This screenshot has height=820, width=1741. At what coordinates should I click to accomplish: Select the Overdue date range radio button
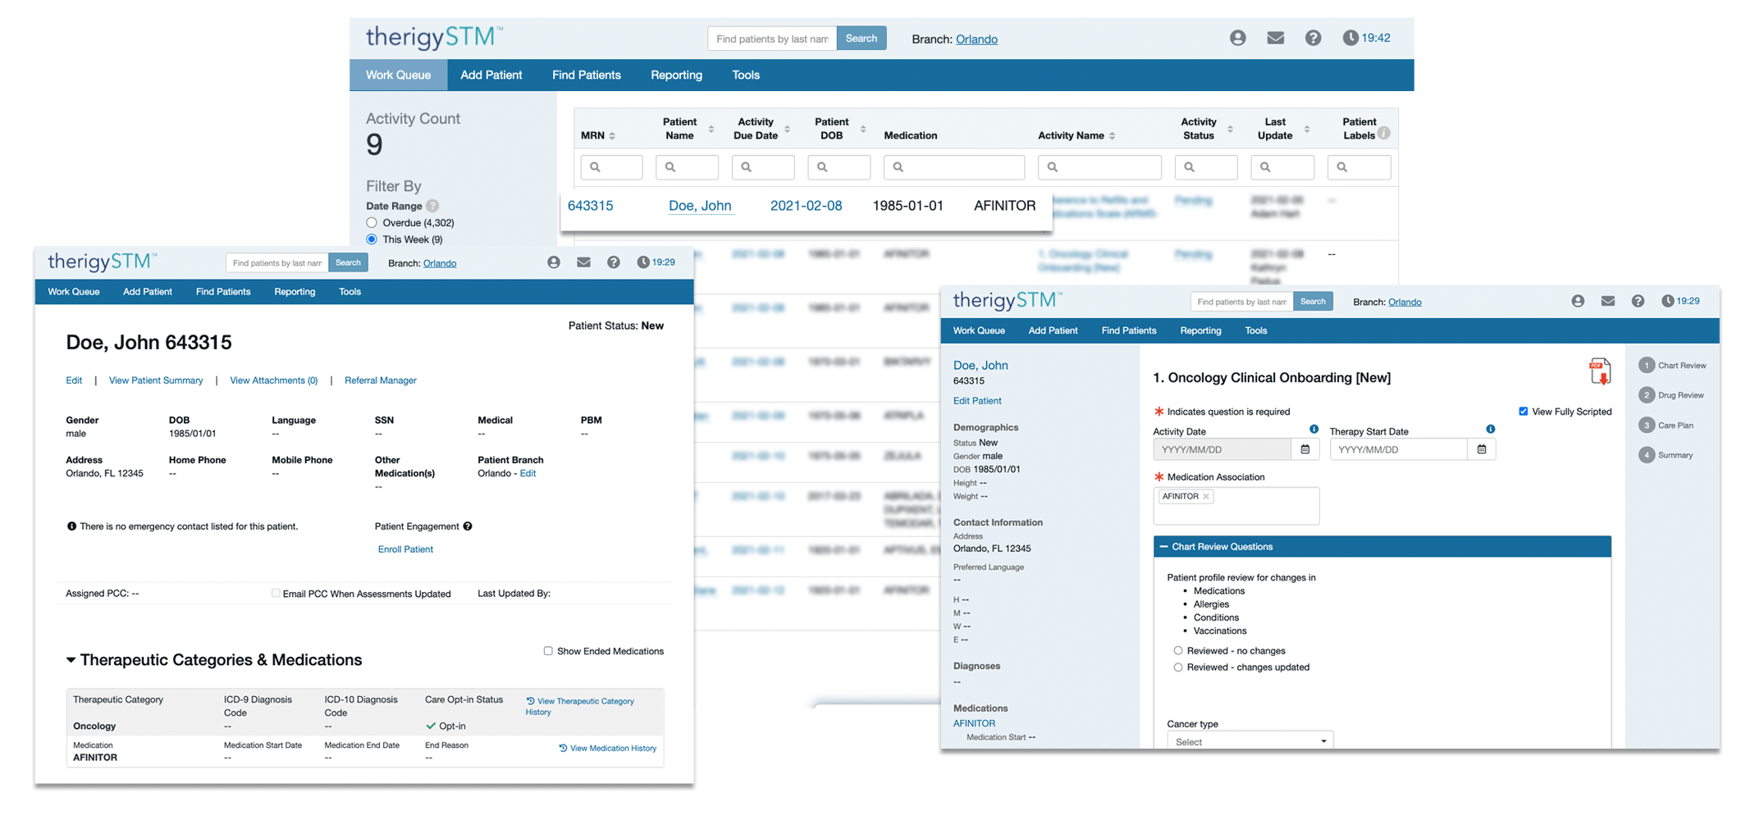point(372,222)
